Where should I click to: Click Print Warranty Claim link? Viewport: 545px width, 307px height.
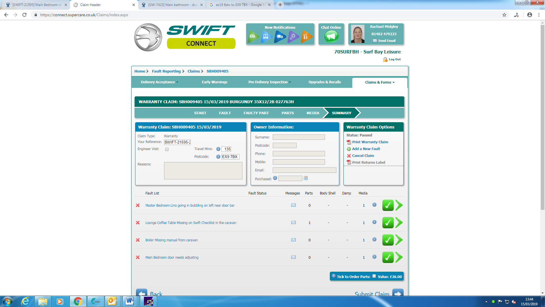pyautogui.click(x=370, y=142)
